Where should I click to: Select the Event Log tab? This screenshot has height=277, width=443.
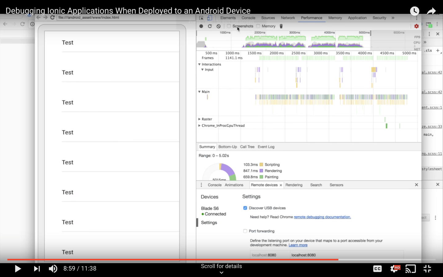266,147
